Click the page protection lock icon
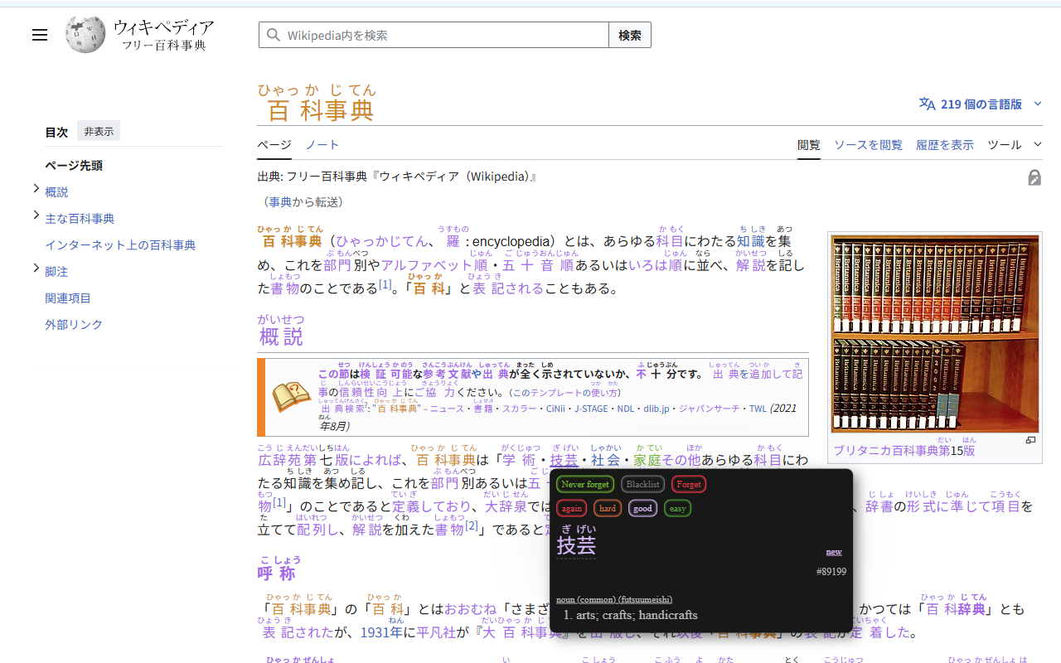Viewport: 1061px width, 663px height. click(x=1034, y=177)
